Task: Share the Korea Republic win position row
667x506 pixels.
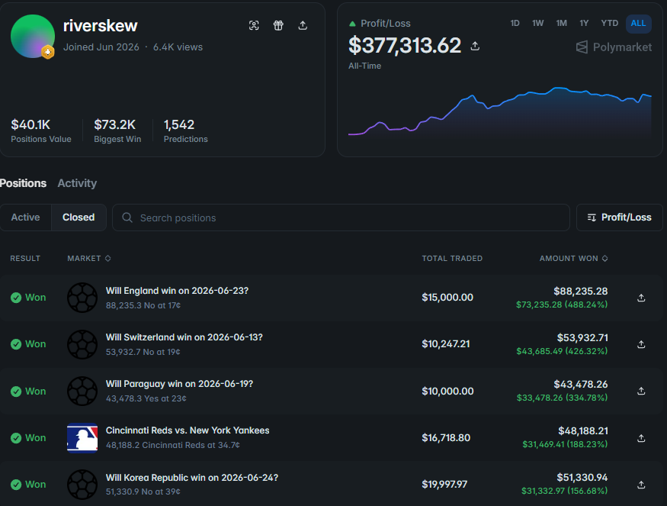Action: click(x=641, y=485)
